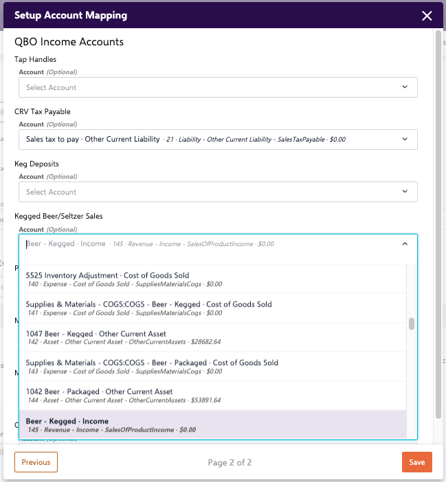This screenshot has height=482, width=446.
Task: Open the Tap Handles account dropdown
Action: 206,87
